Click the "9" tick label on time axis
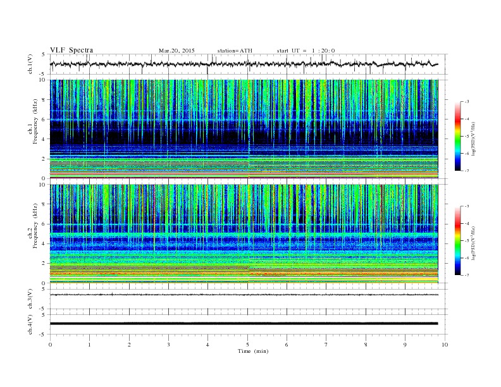The width and height of the screenshot is (501, 387). coord(405,345)
